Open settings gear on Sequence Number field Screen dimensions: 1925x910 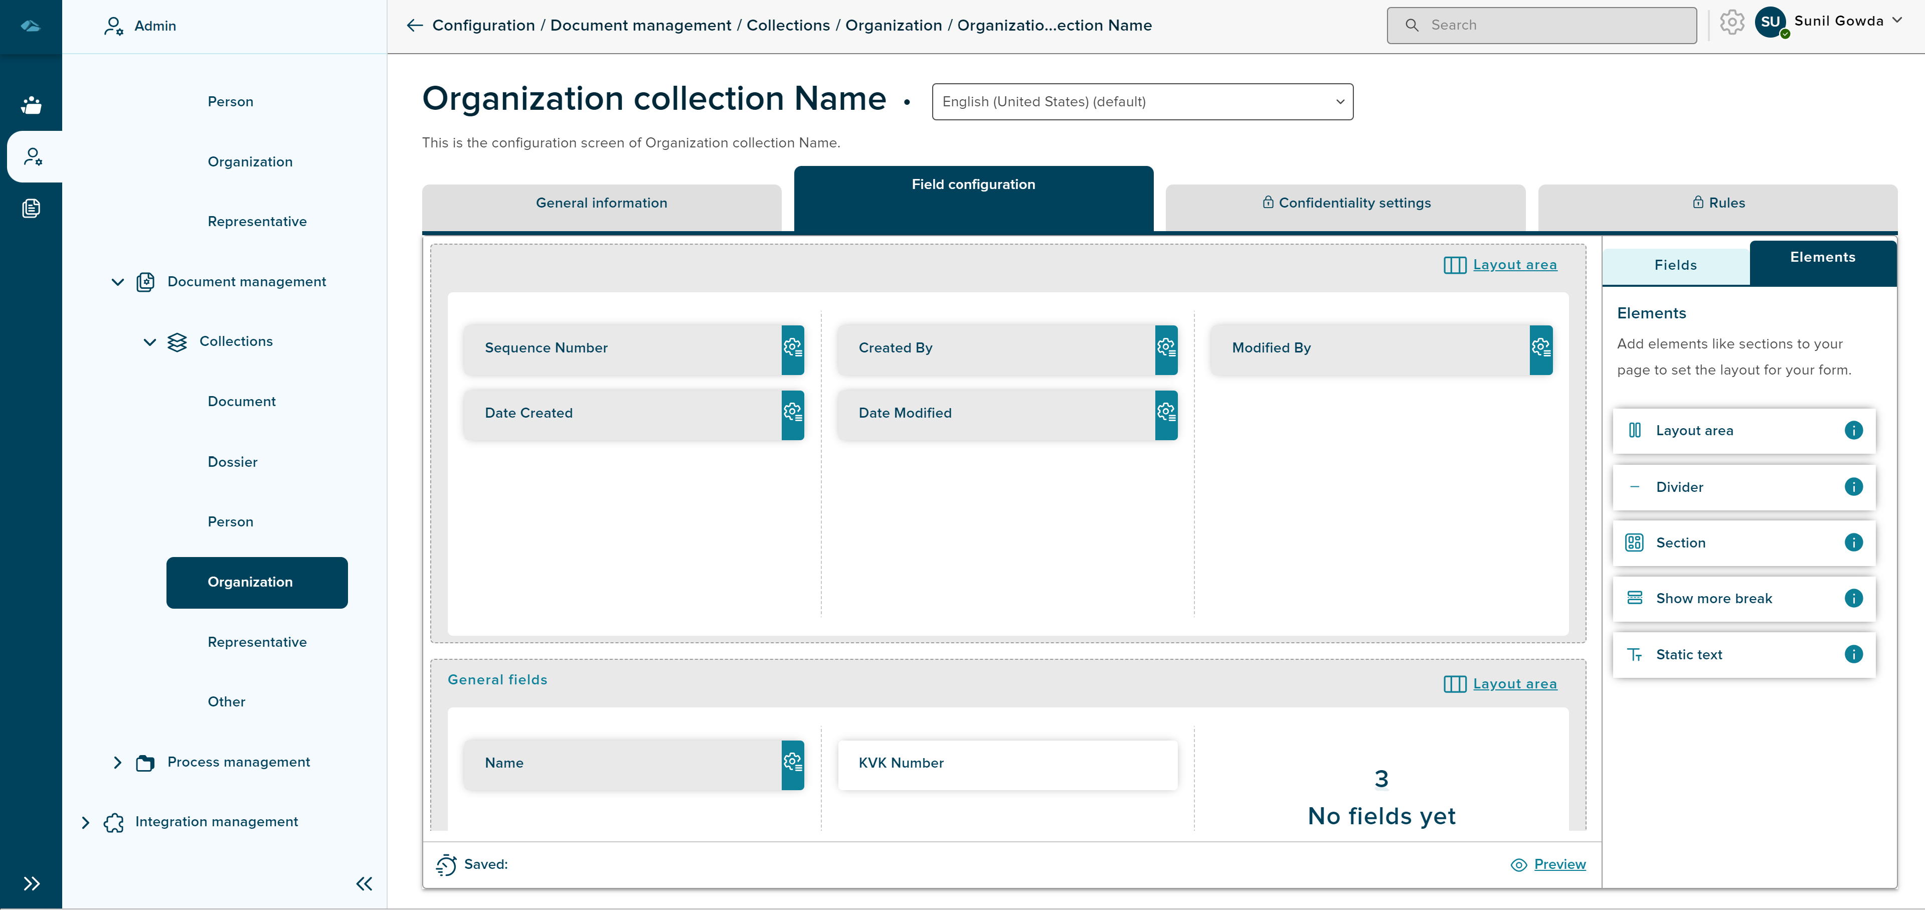(x=792, y=348)
